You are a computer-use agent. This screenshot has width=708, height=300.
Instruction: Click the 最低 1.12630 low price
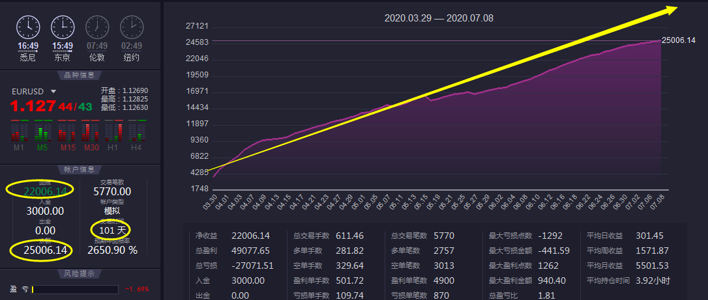(125, 107)
